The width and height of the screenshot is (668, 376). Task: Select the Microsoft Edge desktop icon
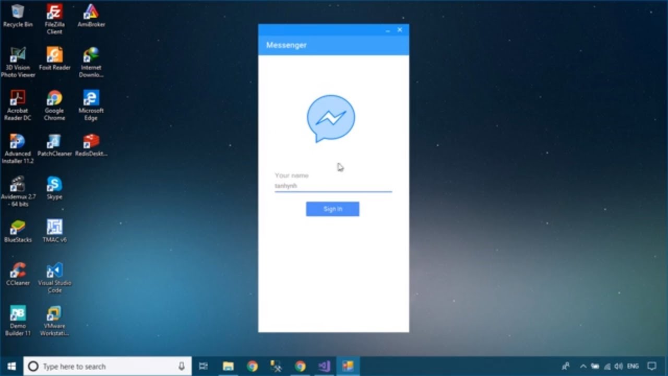click(91, 105)
